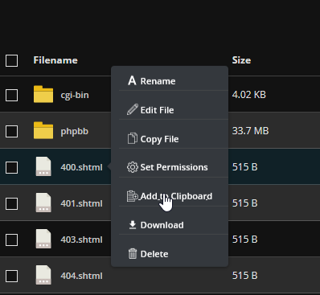Viewport: 320px width, 295px height.
Task: Open the cgi-bin folder name
Action: point(75,95)
